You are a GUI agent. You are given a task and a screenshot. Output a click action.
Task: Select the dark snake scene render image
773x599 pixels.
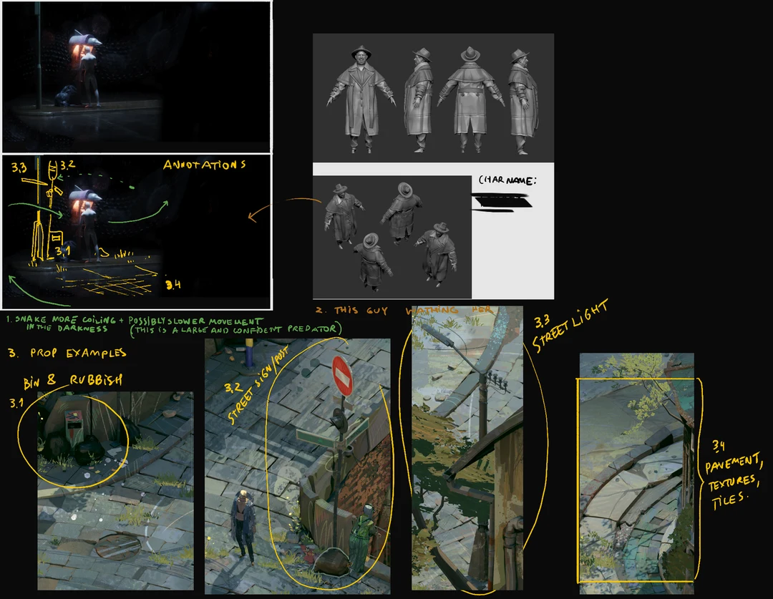point(137,77)
